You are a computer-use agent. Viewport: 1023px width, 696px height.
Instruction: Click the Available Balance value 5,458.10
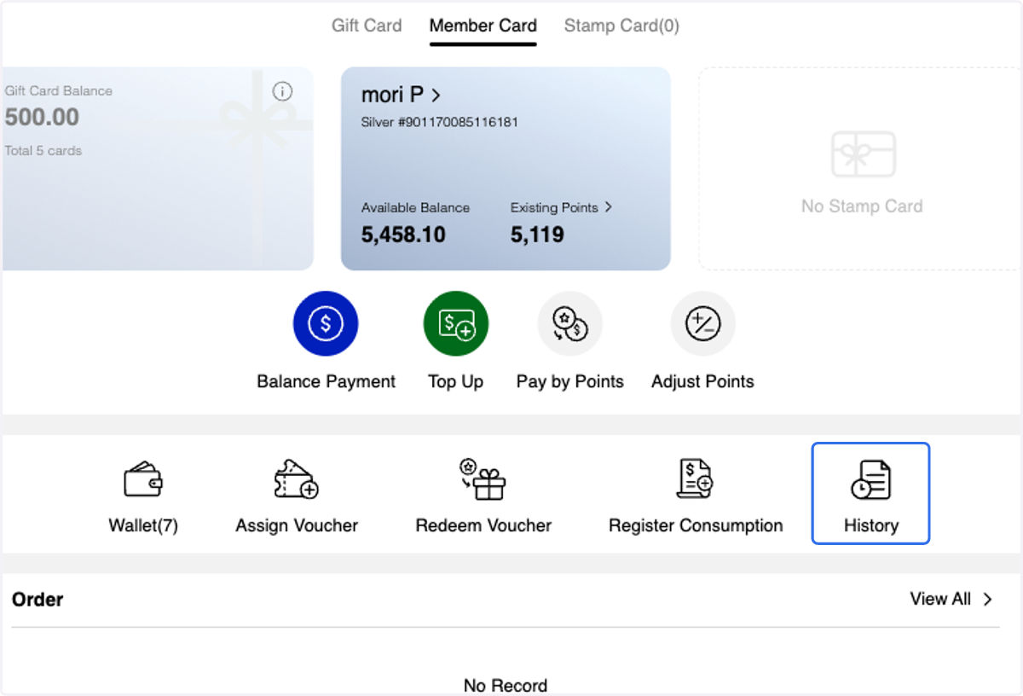(x=403, y=235)
